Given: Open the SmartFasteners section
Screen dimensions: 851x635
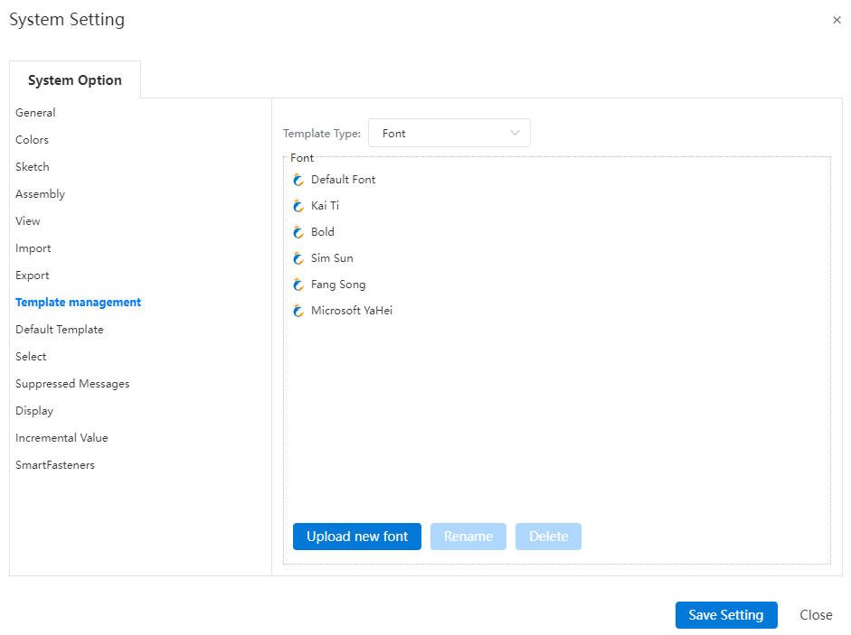Looking at the screenshot, I should pyautogui.click(x=55, y=465).
